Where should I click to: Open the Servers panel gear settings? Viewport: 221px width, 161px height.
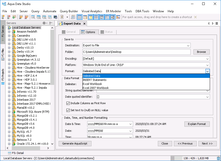tap(45, 23)
